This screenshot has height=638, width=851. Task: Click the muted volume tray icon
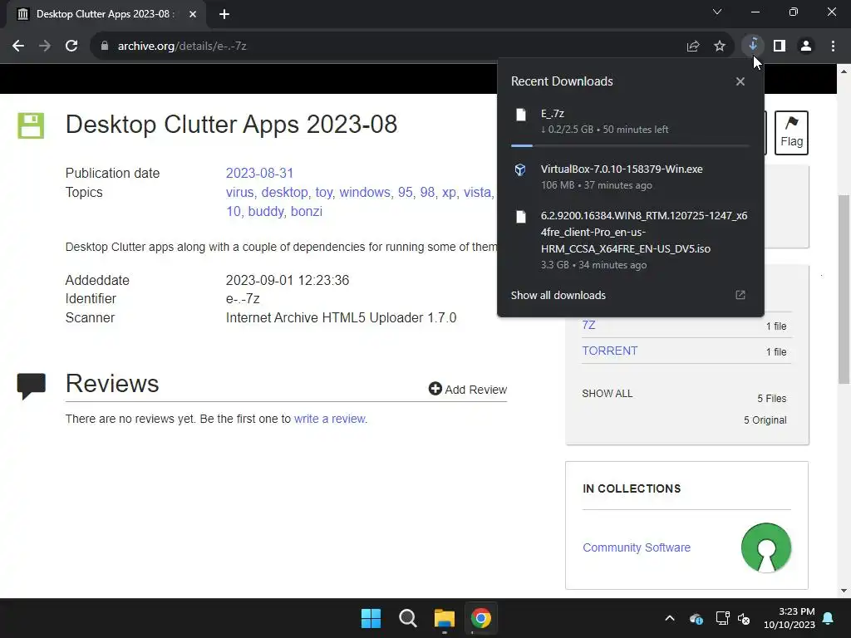pyautogui.click(x=744, y=618)
